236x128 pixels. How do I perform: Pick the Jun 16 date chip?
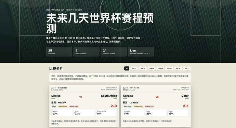coord(178,69)
